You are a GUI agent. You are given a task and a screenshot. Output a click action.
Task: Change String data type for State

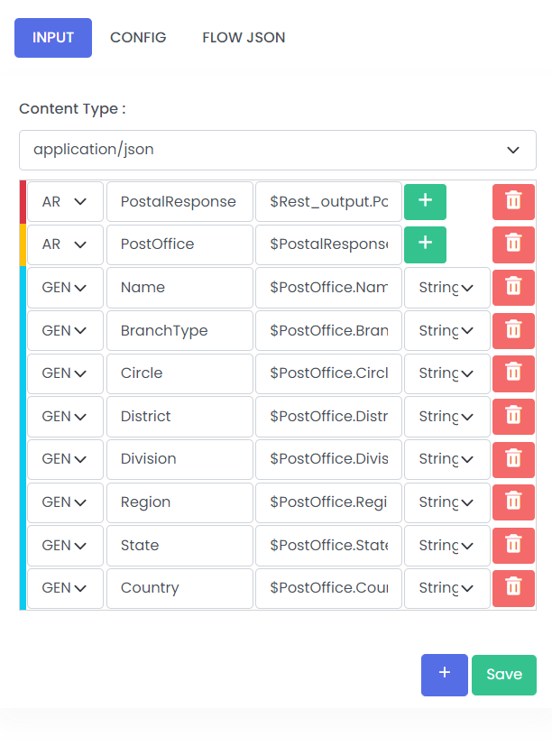447,545
